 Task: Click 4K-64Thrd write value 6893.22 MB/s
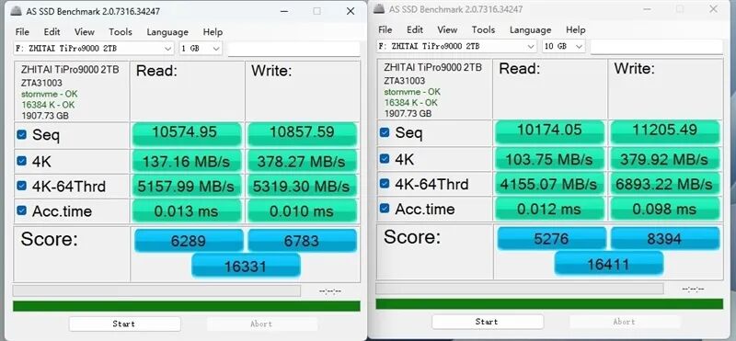[664, 184]
